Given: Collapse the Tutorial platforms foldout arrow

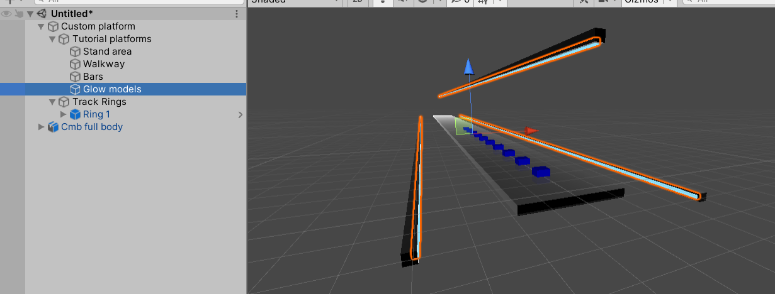Looking at the screenshot, I should (x=53, y=39).
